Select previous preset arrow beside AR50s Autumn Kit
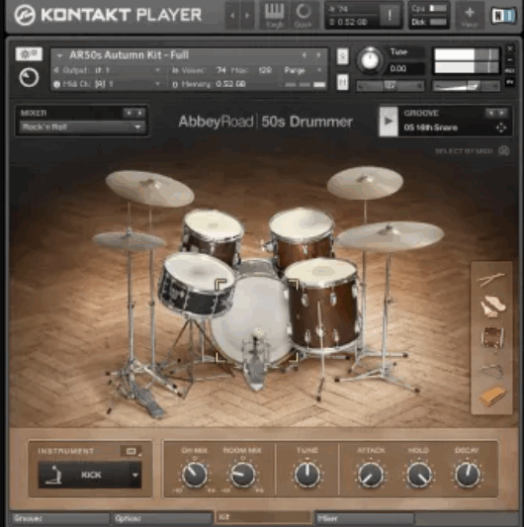Image resolution: width=524 pixels, height=527 pixels. coord(305,54)
